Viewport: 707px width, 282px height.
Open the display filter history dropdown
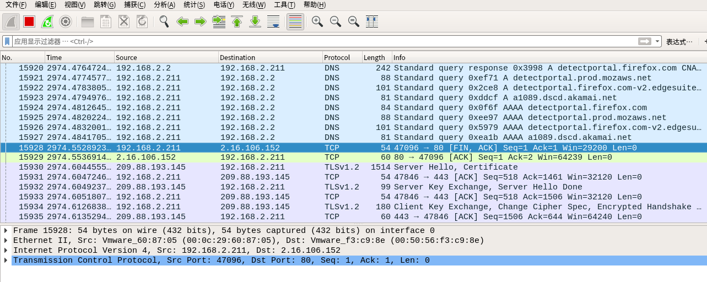(657, 41)
